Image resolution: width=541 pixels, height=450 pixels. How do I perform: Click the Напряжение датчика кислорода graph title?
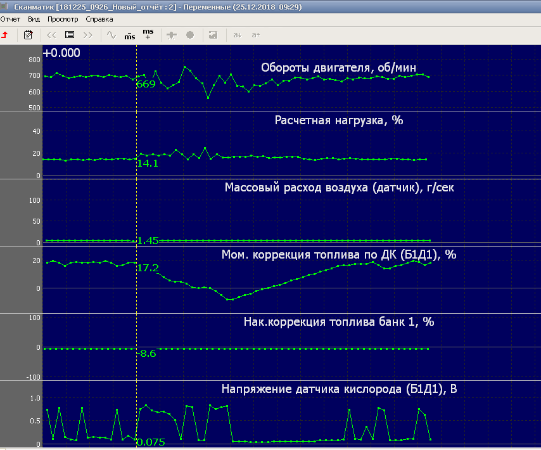tap(338, 389)
